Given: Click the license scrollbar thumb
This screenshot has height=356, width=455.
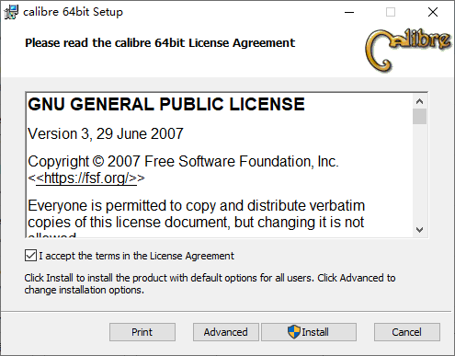Looking at the screenshot, I should pos(419,117).
